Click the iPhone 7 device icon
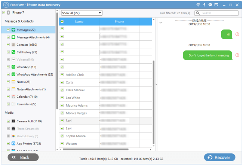This screenshot has width=243, height=165. pyautogui.click(x=9, y=13)
